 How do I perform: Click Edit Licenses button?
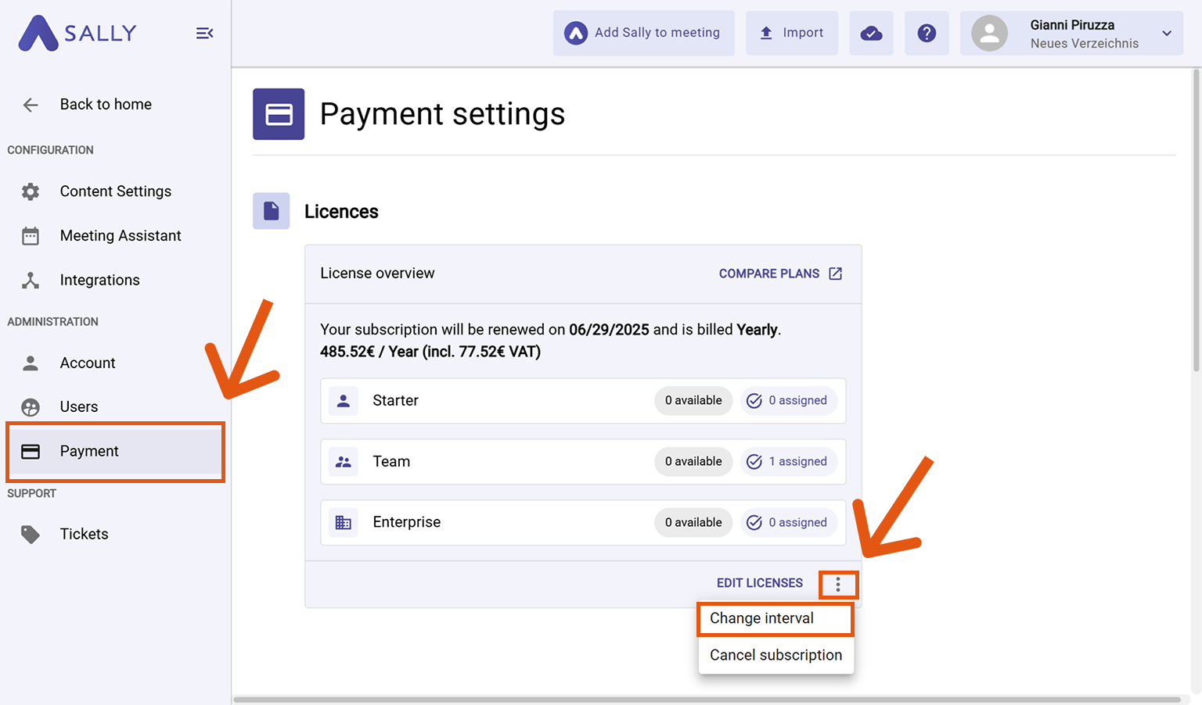click(x=760, y=583)
